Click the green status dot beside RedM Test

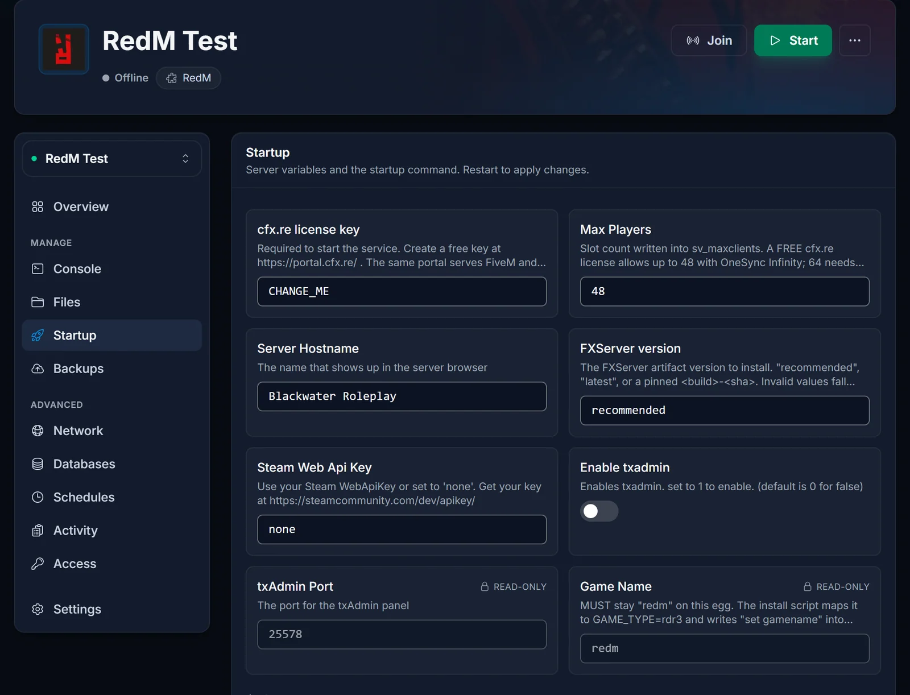pos(34,159)
